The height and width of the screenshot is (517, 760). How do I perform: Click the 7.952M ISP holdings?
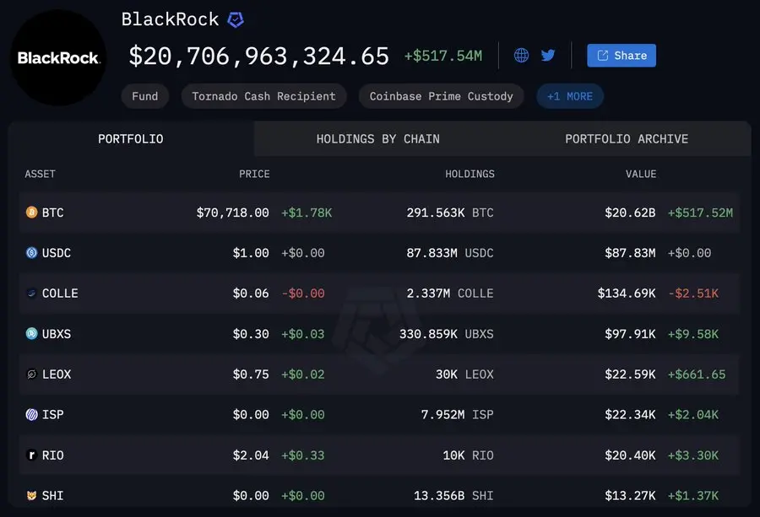coord(458,414)
